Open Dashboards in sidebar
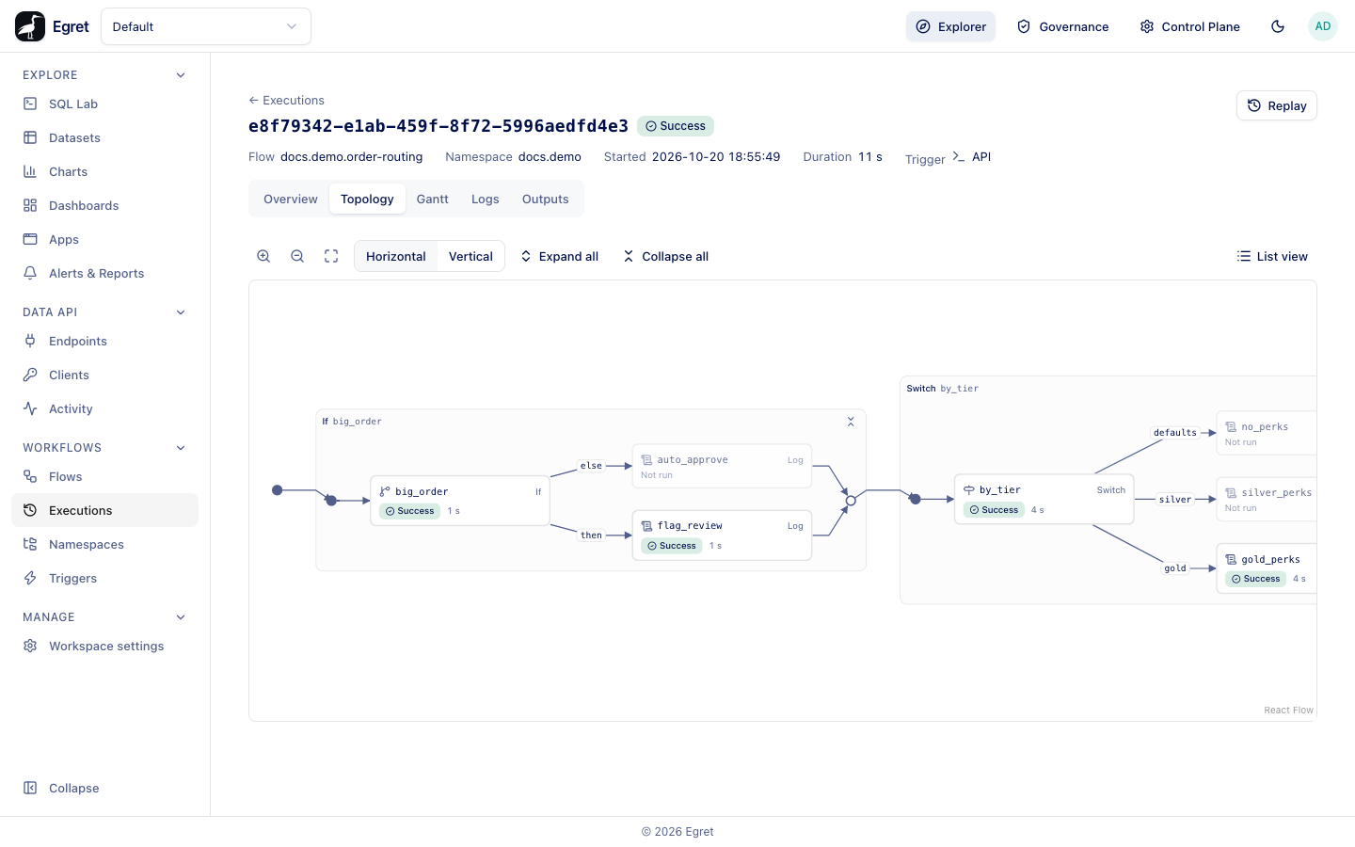Screen dimensions: 1355x847 [x=104, y=205]
